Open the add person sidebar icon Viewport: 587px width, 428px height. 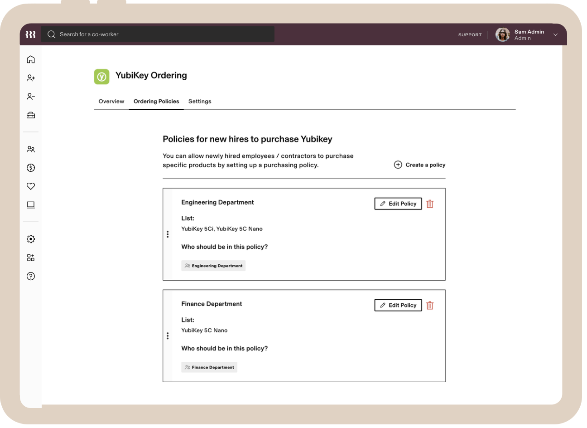coord(31,78)
